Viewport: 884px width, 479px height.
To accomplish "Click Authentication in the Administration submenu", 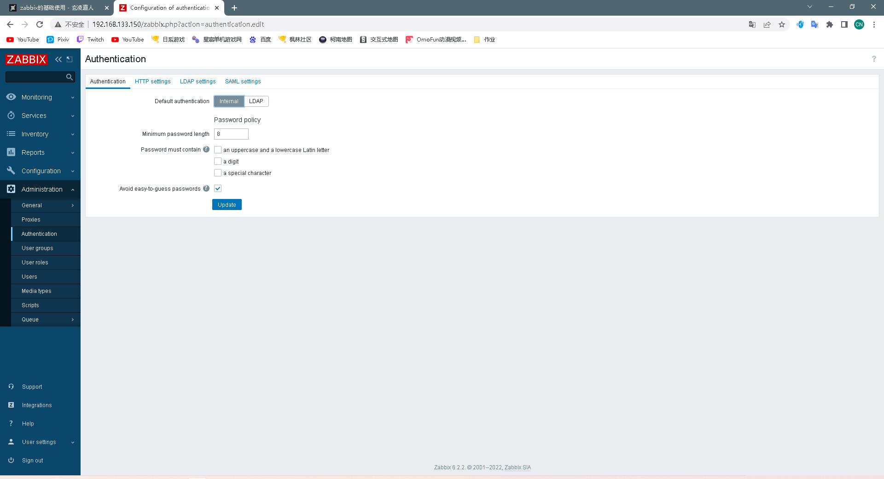I will 46,234.
